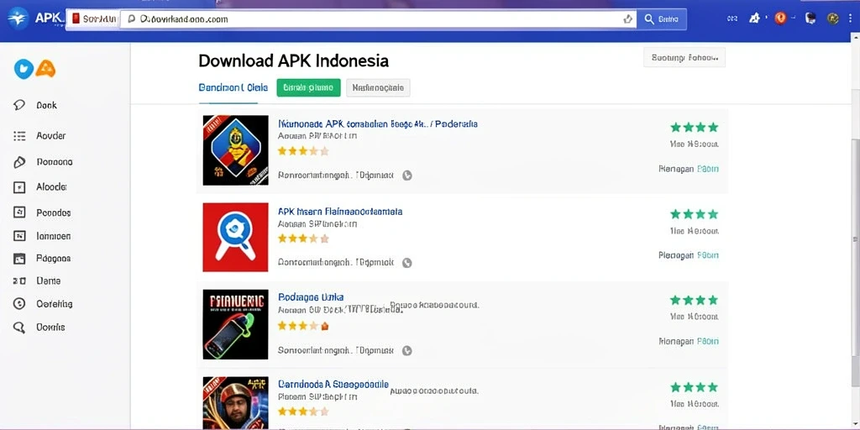Image resolution: width=860 pixels, height=430 pixels.
Task: Click info circle icon in red magnifier row
Action: click(407, 263)
